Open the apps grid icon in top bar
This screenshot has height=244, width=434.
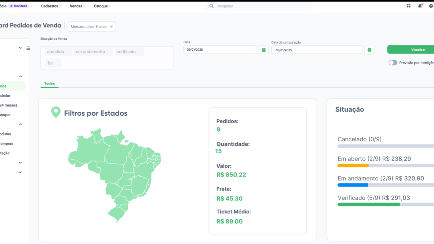409,6
